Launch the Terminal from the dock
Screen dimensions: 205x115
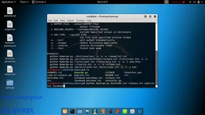tap(72, 111)
